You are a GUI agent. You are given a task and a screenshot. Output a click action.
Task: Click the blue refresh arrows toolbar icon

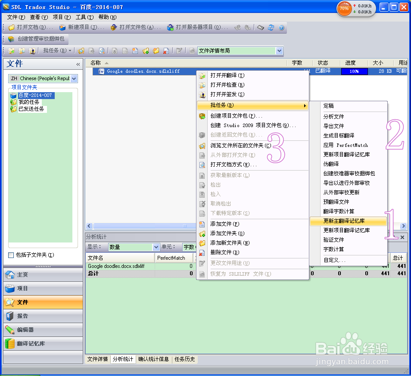[x=271, y=27]
